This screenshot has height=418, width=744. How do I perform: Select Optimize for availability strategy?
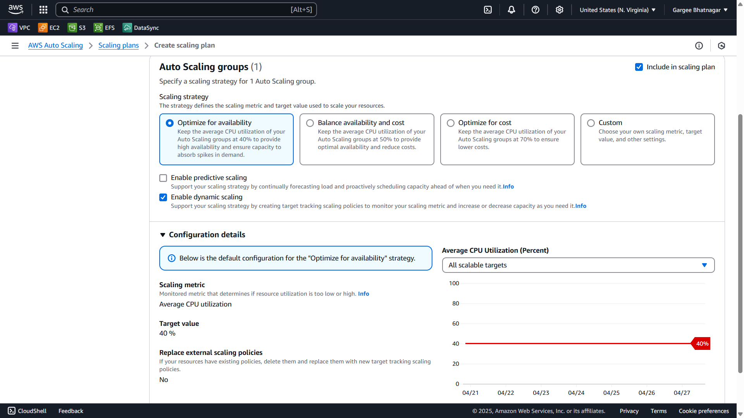[170, 123]
